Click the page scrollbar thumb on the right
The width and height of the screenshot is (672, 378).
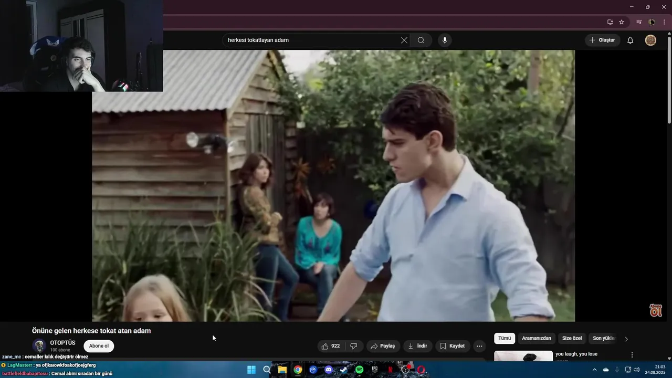pos(669,81)
